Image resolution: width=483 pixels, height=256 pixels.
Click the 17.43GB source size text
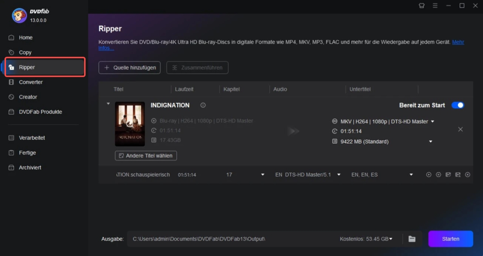click(x=170, y=140)
